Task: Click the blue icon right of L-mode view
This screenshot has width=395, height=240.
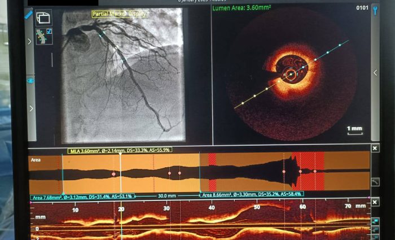Action: 375,222
